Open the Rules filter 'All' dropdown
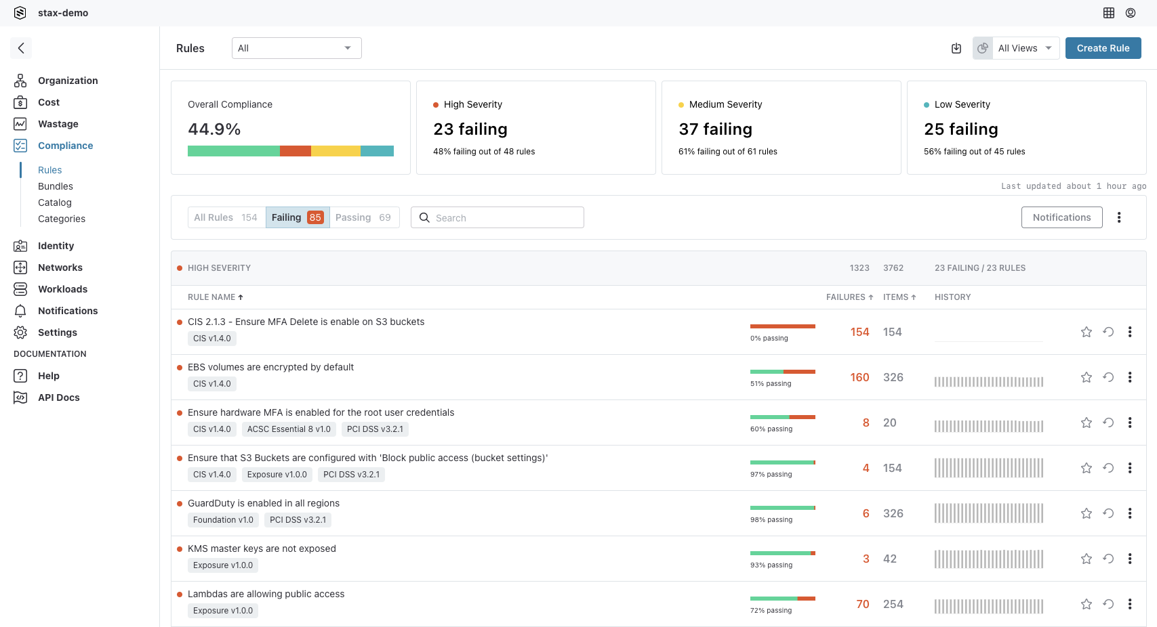 click(x=297, y=48)
